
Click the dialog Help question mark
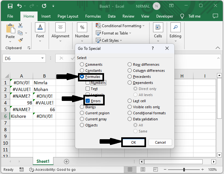pos(153,48)
